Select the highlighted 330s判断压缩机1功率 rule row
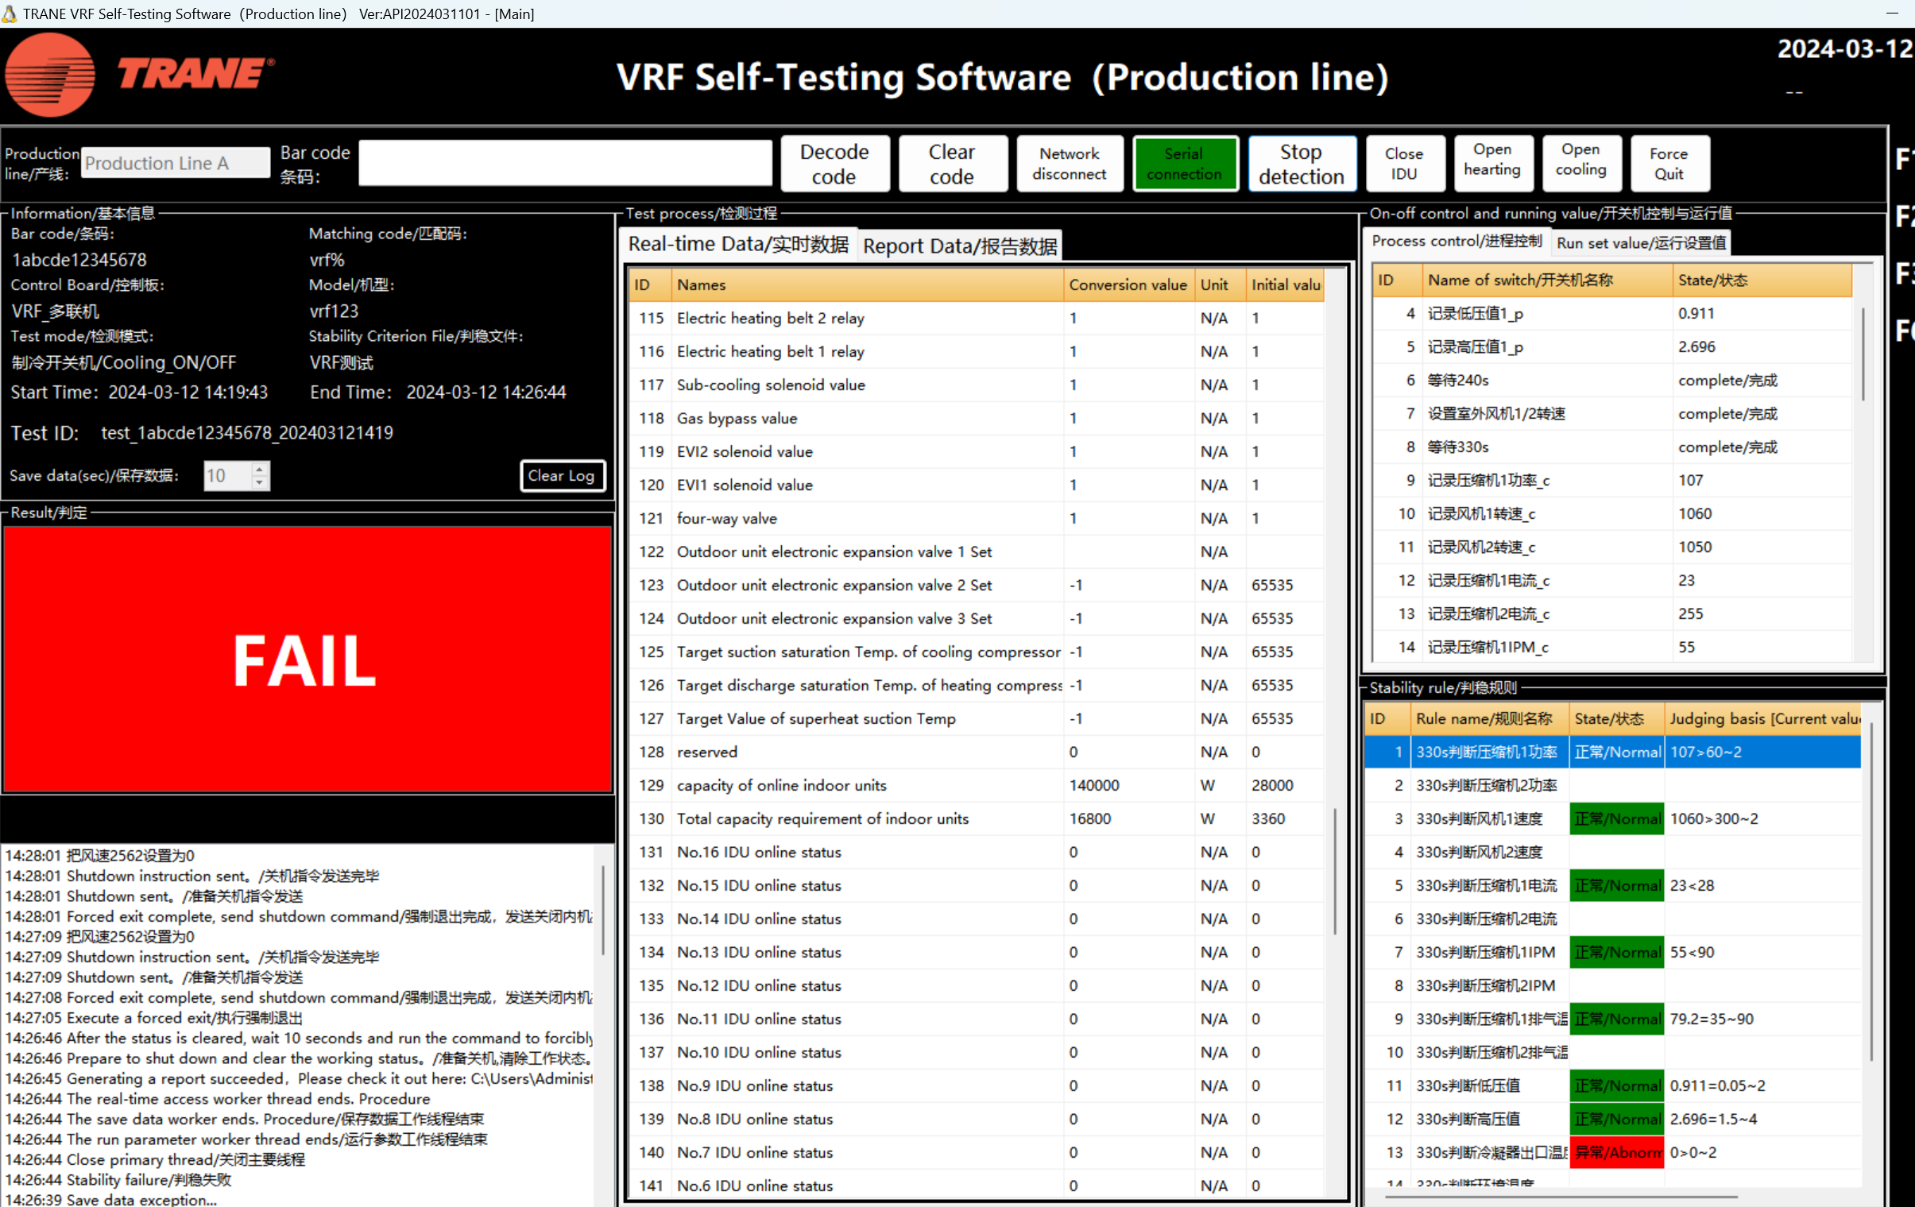1915x1207 pixels. coord(1613,752)
